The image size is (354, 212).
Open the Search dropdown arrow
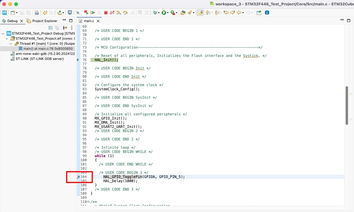point(194,13)
